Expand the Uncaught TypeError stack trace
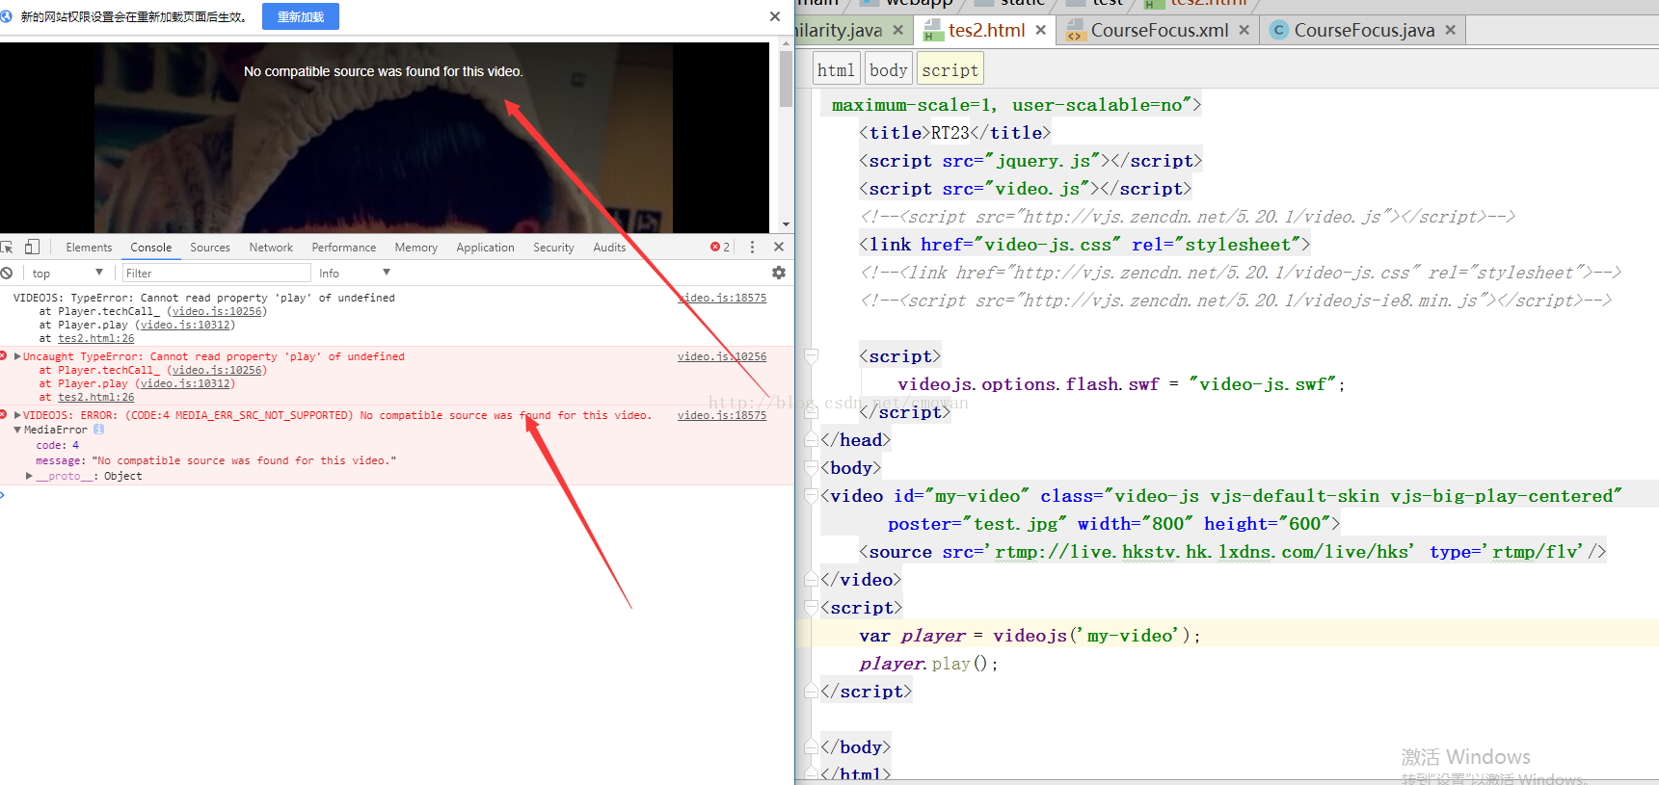Image resolution: width=1659 pixels, height=785 pixels. [17, 356]
